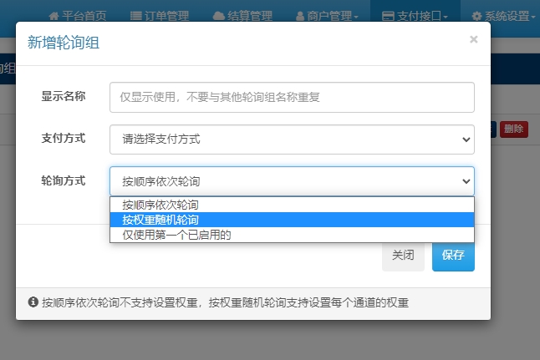
Task: Open 系统设置 nav dropdown
Action: tap(503, 16)
